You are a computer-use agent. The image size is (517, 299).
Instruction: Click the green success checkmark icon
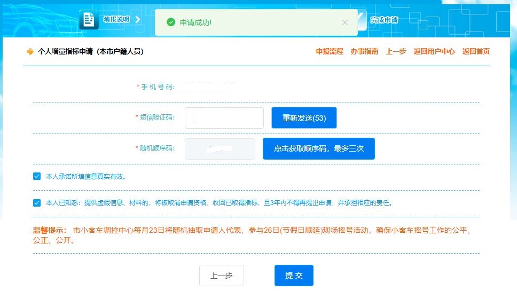tap(171, 22)
